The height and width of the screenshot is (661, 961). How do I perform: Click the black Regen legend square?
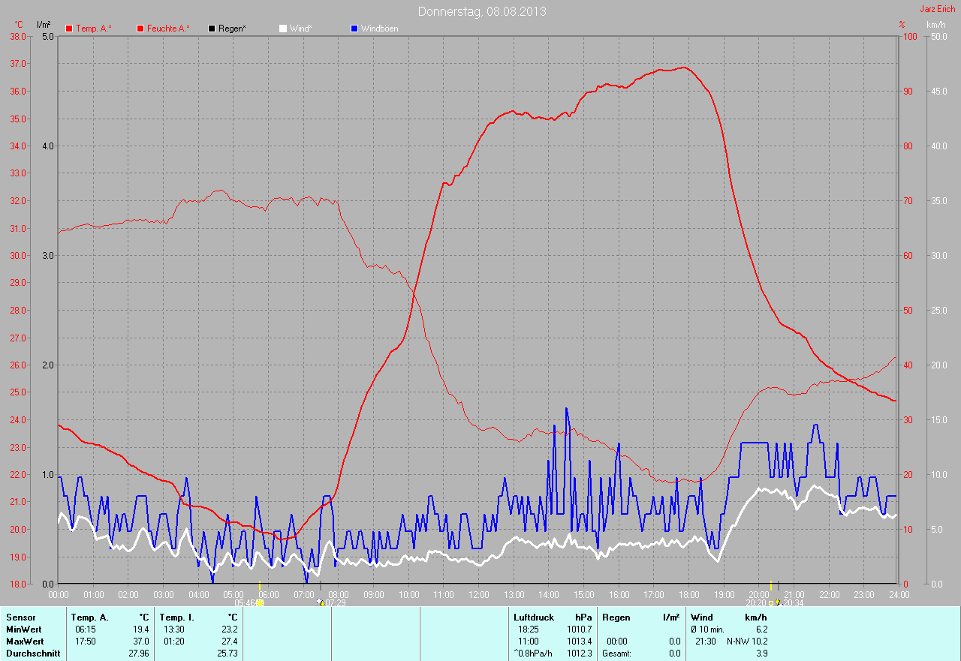click(212, 29)
